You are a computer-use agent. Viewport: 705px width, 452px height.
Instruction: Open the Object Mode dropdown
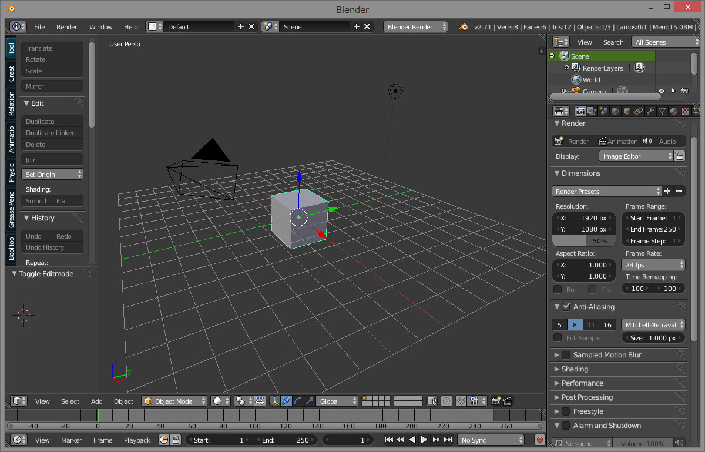174,401
